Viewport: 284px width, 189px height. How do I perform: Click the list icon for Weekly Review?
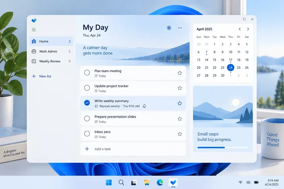pos(34,61)
